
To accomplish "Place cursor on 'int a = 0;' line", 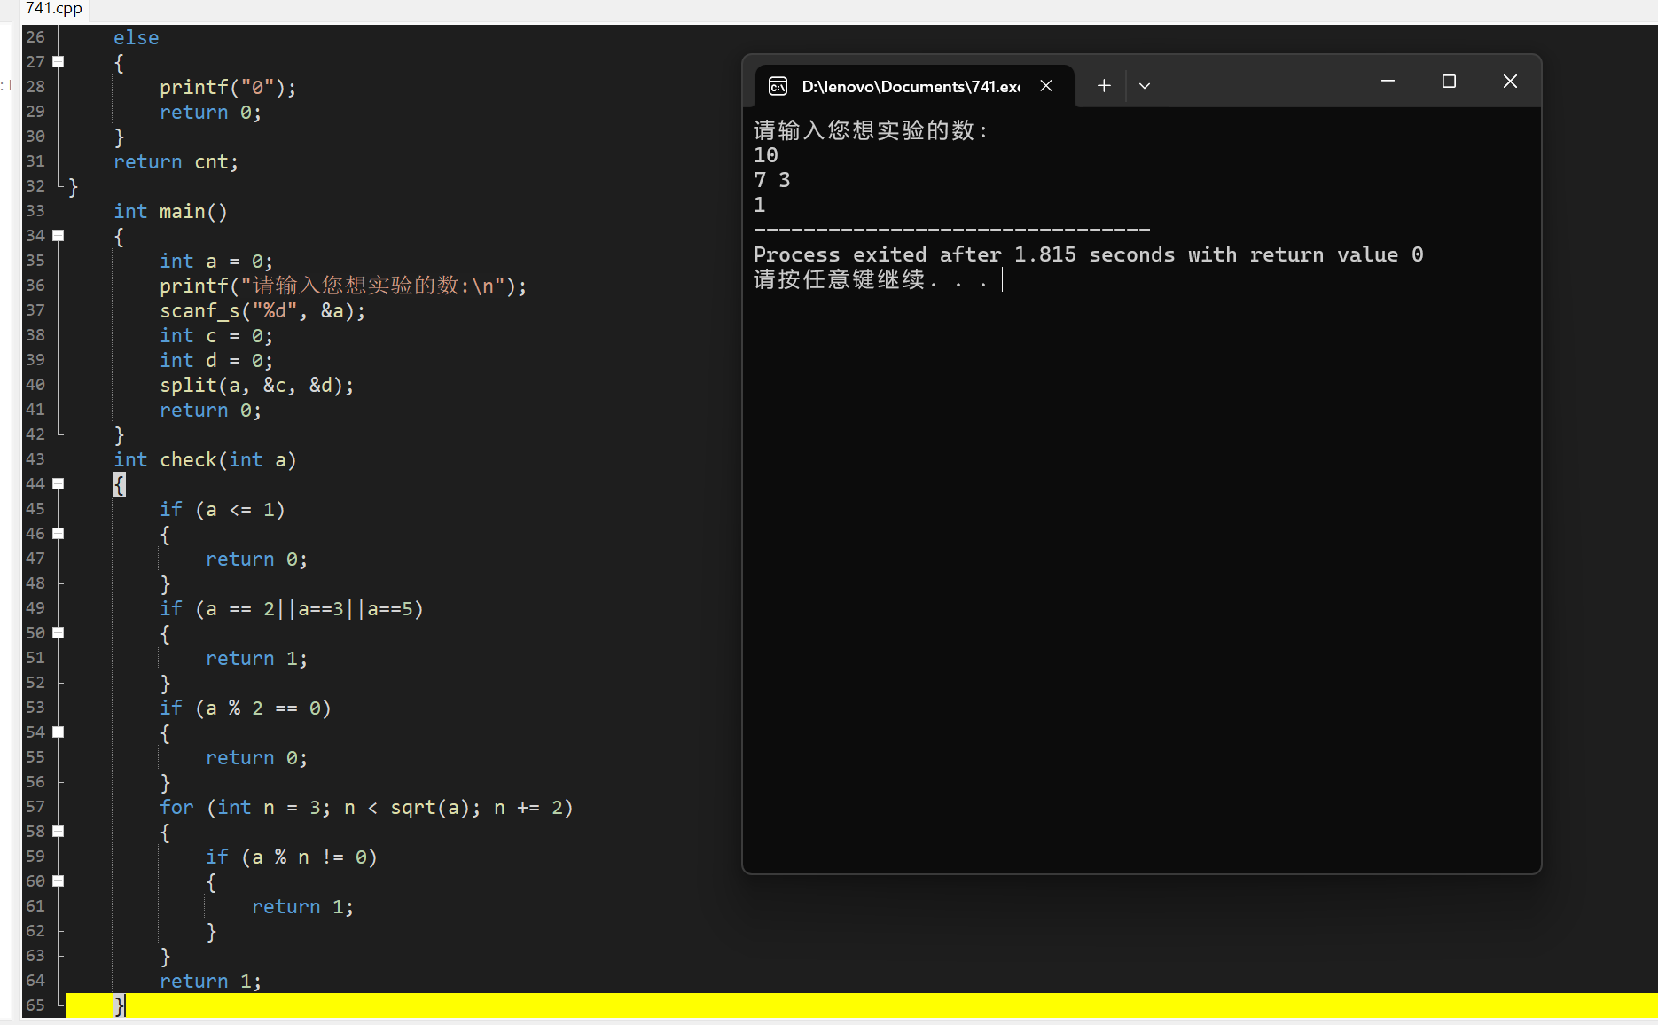I will [x=216, y=262].
